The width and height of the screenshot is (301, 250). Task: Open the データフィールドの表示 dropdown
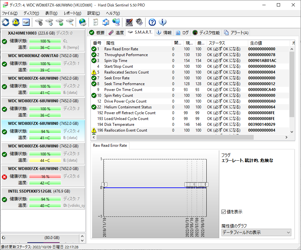click(x=256, y=232)
